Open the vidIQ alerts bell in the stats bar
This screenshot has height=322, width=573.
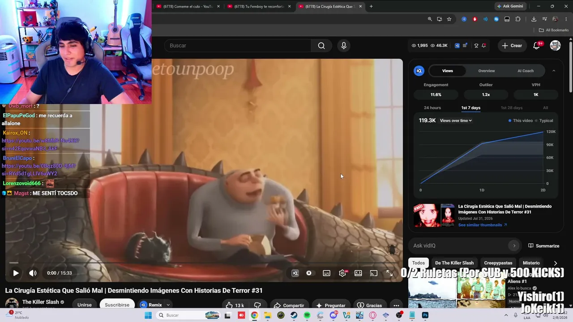pos(484,46)
